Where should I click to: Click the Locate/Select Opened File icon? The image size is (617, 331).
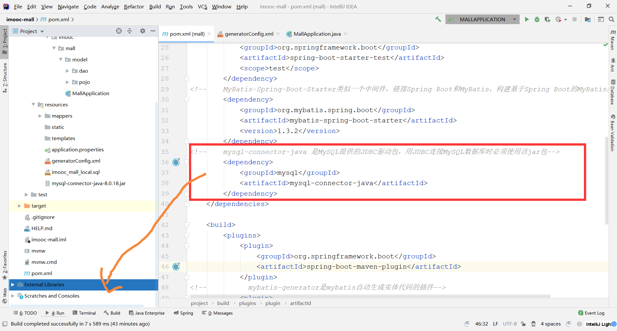119,31
